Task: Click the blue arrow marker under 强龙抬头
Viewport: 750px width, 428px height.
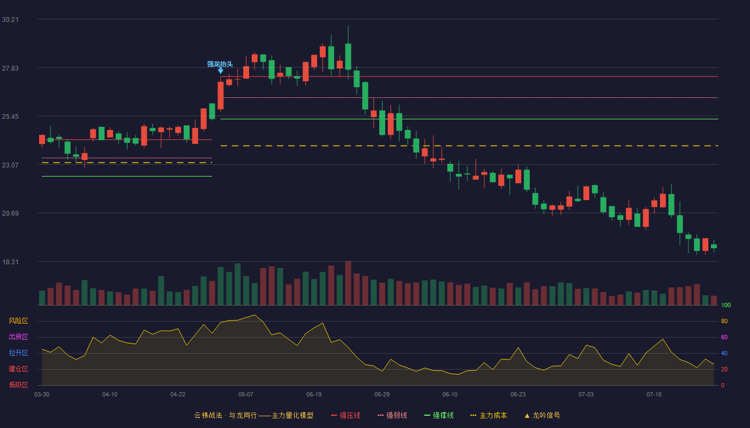Action: pos(220,71)
